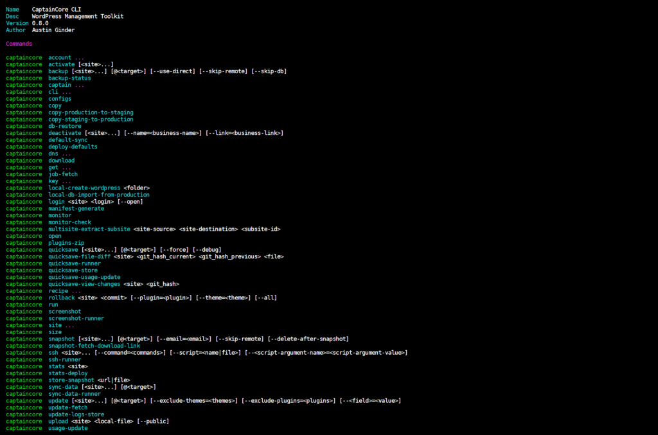
Task: Click the 'run' command
Action: pyautogui.click(x=53, y=305)
